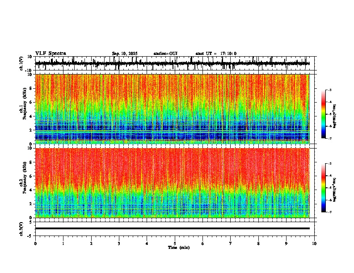The width and height of the screenshot is (354, 273).
Task: Click the "-3" label on ch.2 color scale
Action: (330, 164)
